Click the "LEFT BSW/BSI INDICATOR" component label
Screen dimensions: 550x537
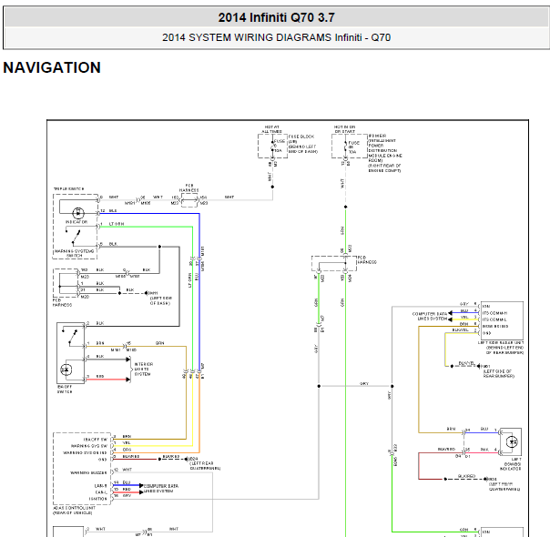tap(511, 463)
